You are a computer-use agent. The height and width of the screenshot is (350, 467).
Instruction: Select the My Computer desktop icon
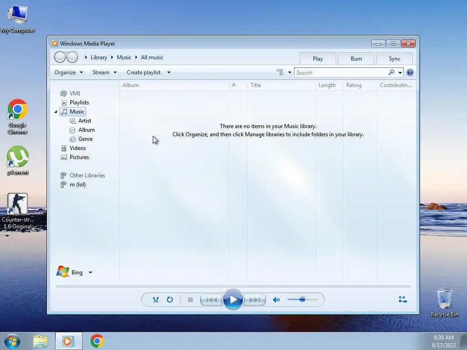click(18, 18)
